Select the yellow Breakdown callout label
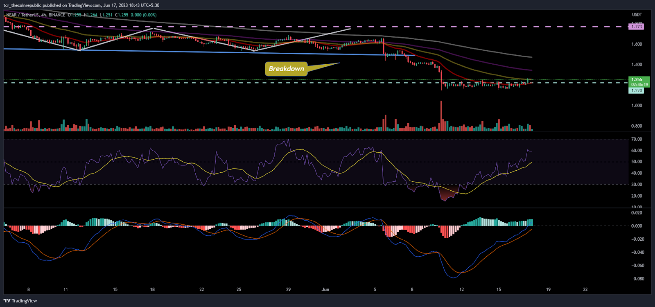 click(286, 69)
